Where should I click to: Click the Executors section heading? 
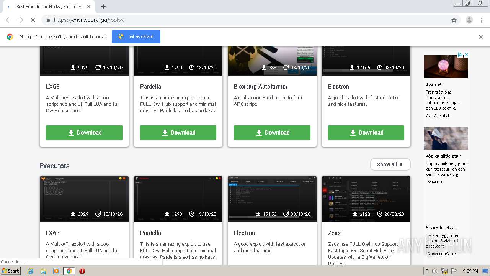click(54, 166)
